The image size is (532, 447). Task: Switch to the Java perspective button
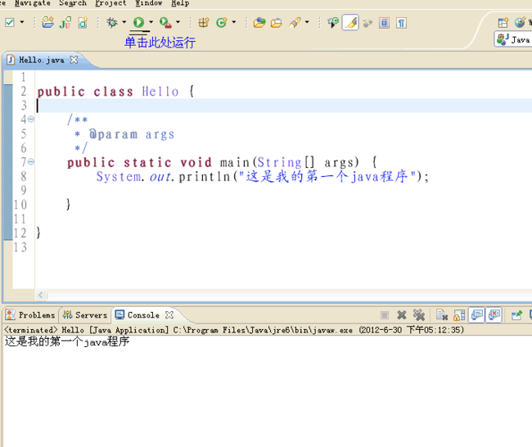(513, 40)
